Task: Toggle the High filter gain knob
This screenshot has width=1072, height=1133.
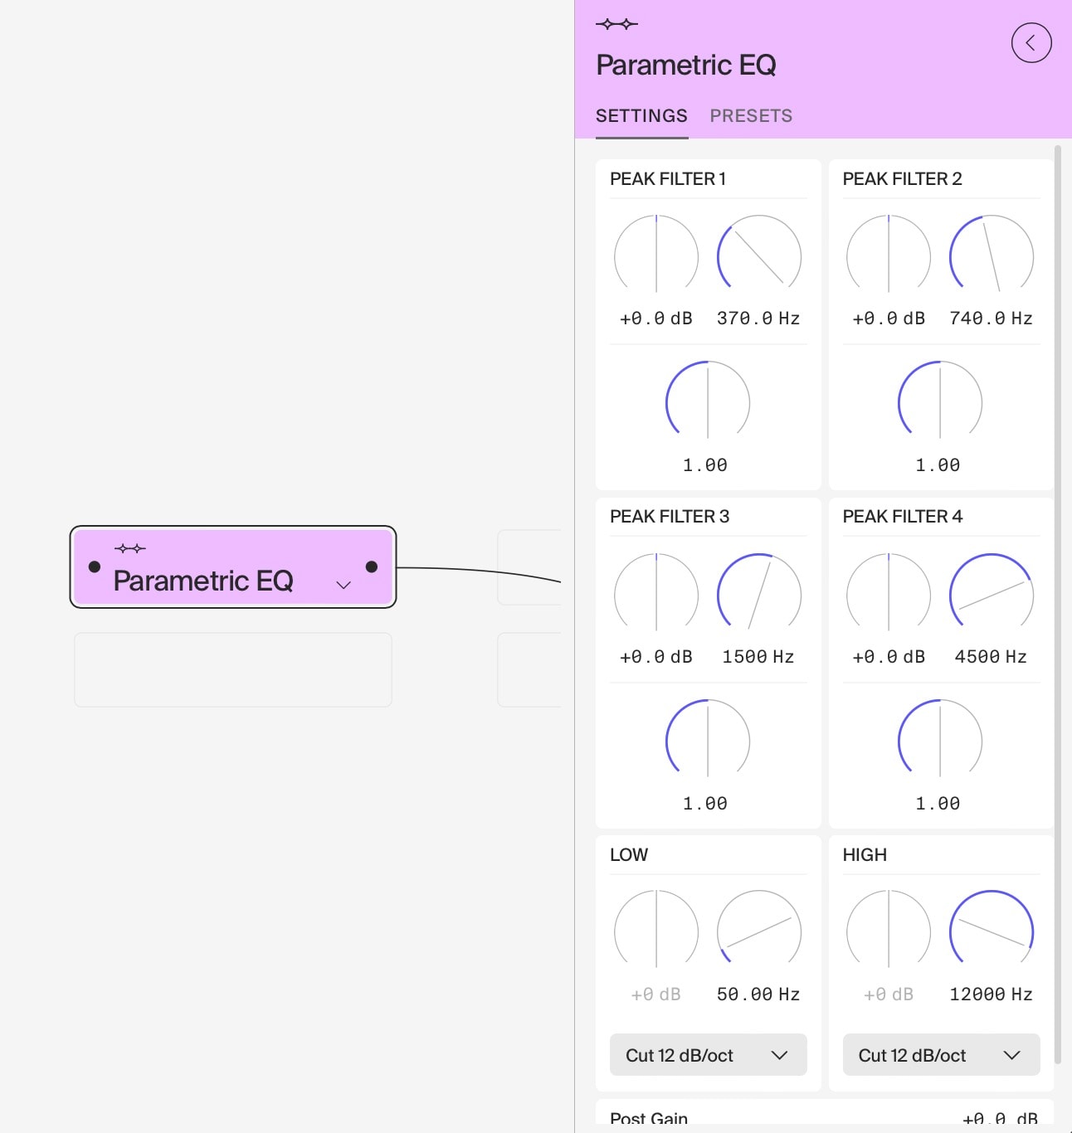Action: pos(888,931)
